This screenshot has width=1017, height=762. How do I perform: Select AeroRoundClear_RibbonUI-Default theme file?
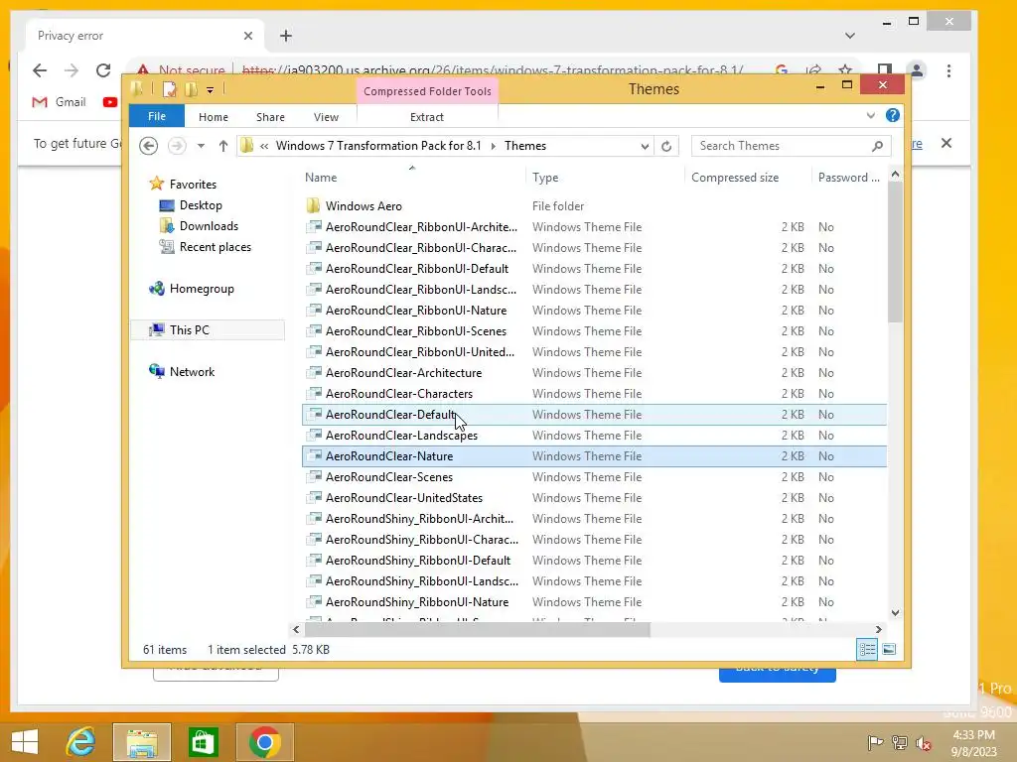594,268
